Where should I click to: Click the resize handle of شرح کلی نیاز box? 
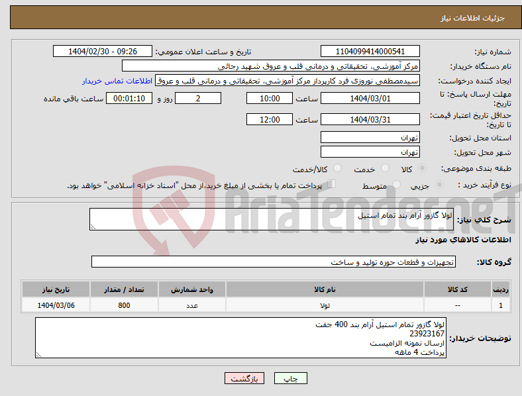click(x=93, y=227)
